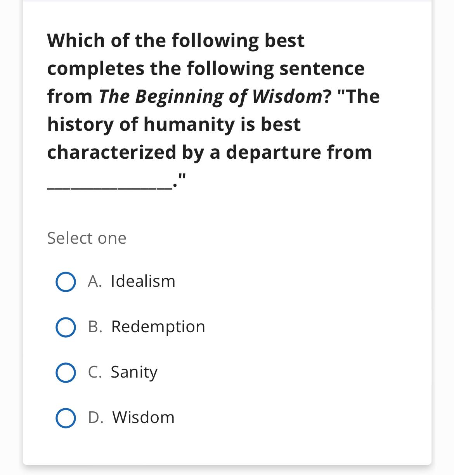Click the answer labeled C. Sanity
Screen dimensions: 454x475
click(122, 372)
